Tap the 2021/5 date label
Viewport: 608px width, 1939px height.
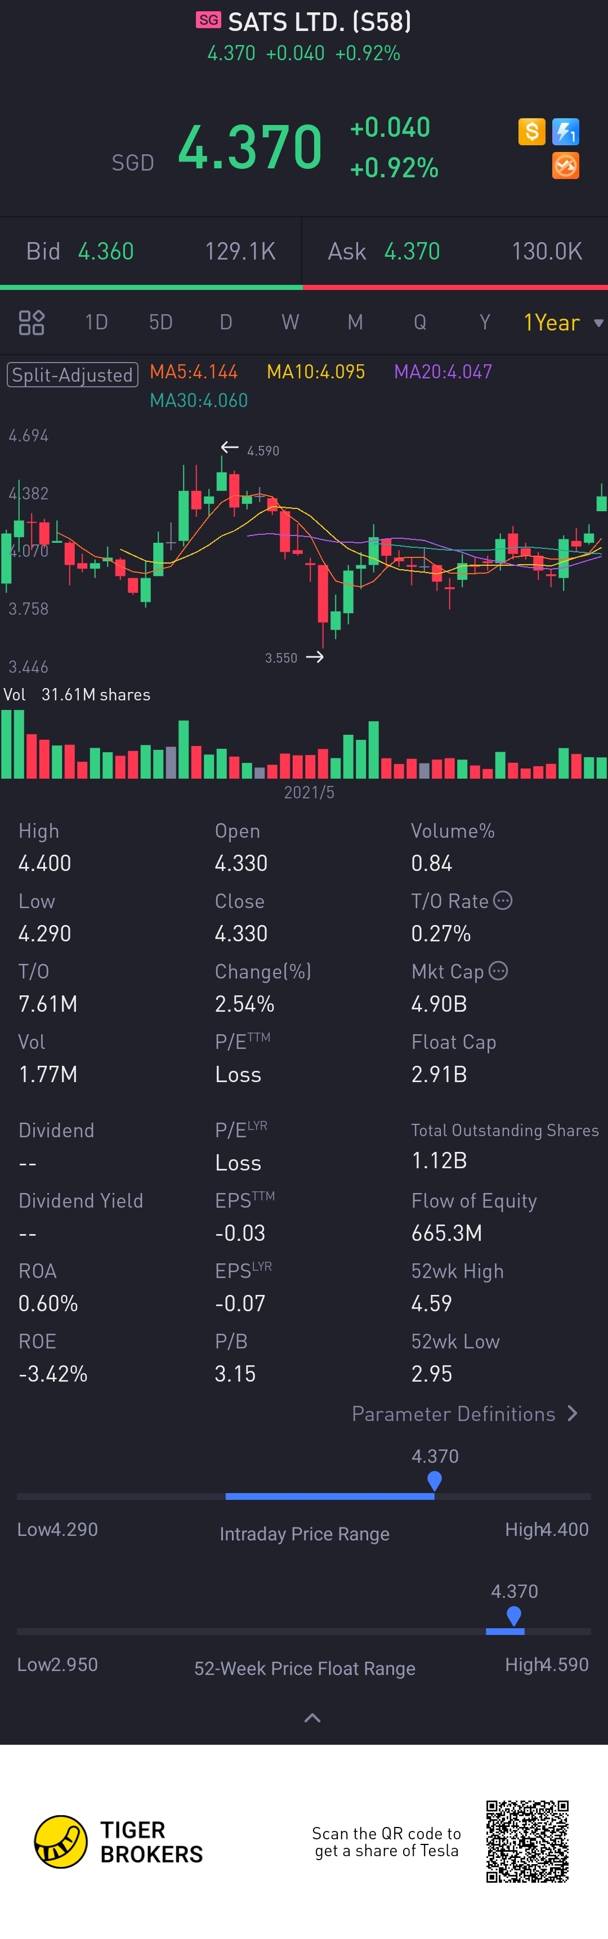tap(309, 793)
